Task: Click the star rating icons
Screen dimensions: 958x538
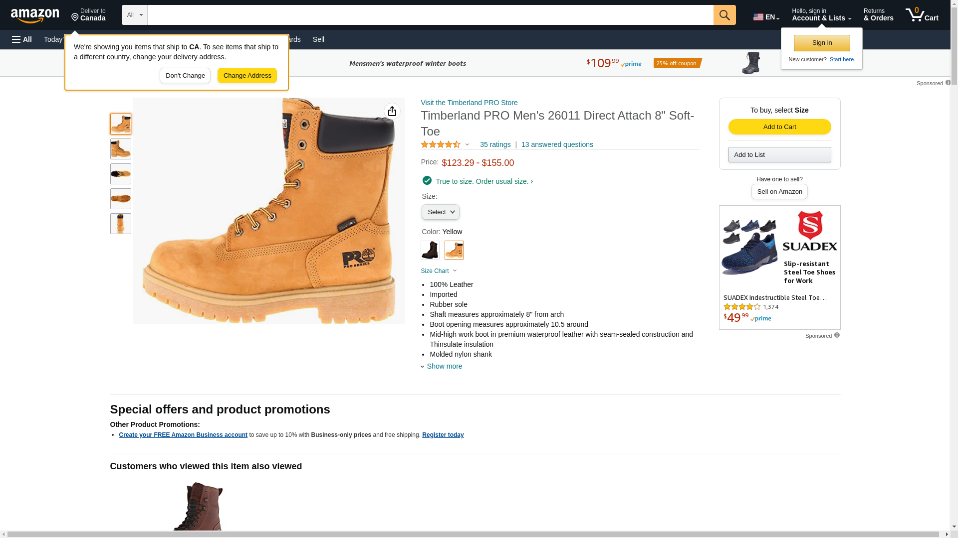Action: (x=441, y=144)
